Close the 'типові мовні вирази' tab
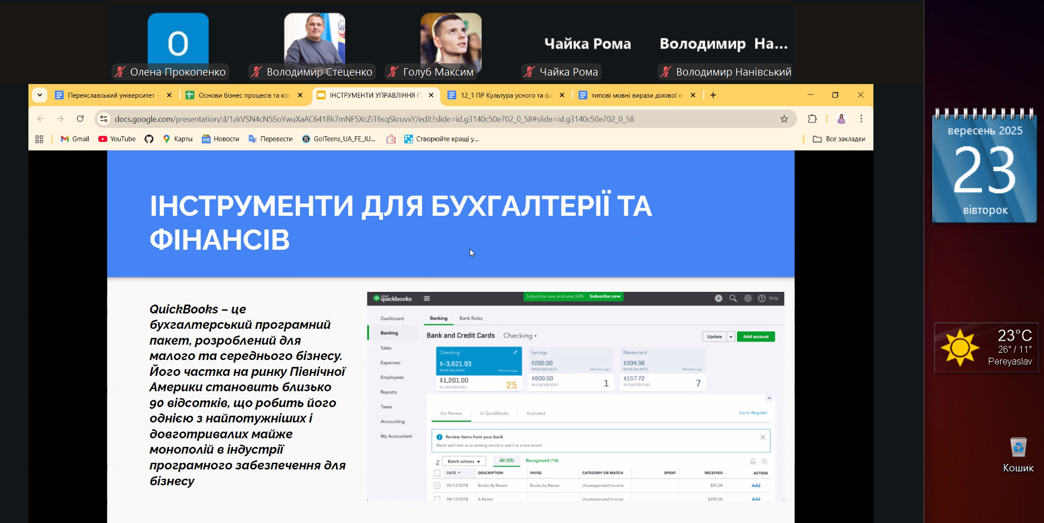 pos(693,95)
